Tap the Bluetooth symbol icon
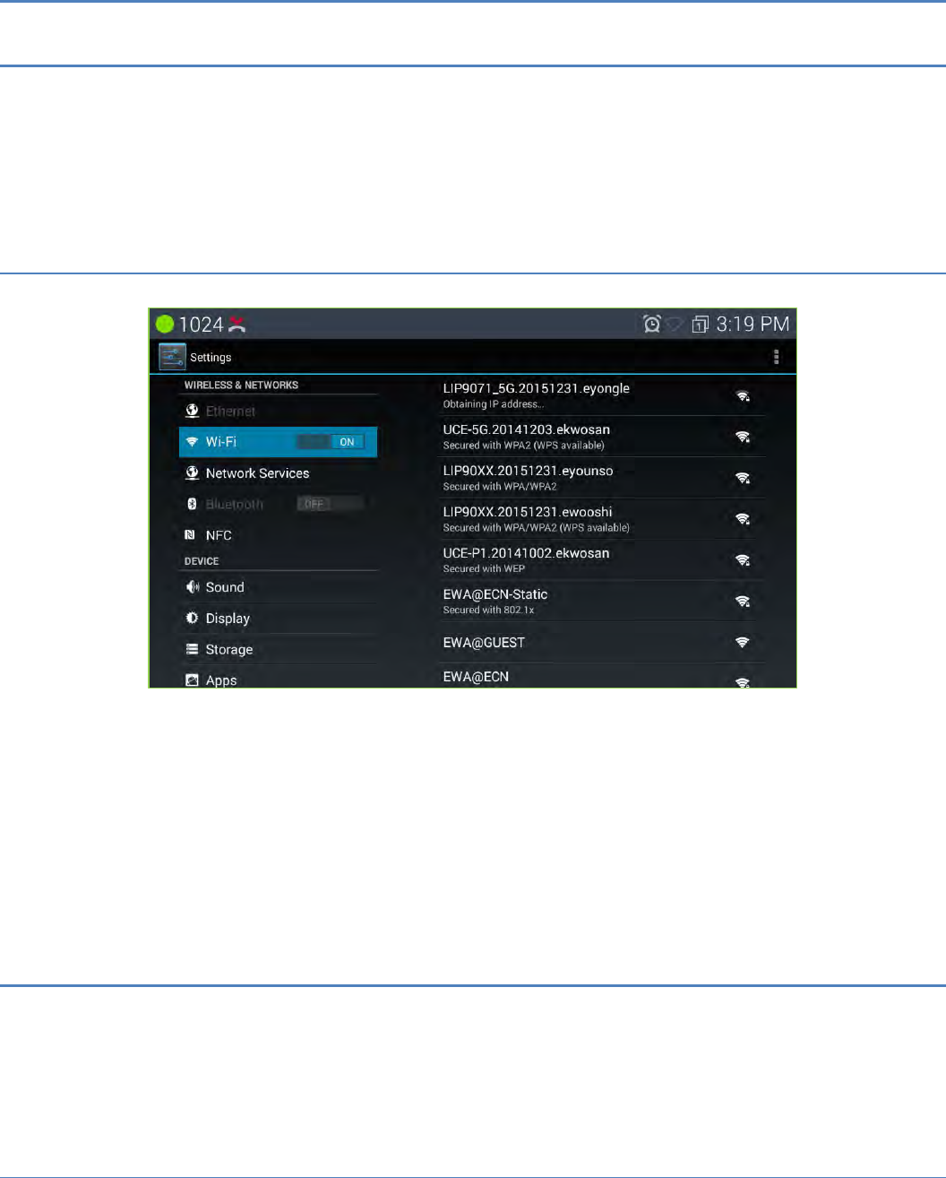Screen dimensions: 946x1178 (x=192, y=504)
